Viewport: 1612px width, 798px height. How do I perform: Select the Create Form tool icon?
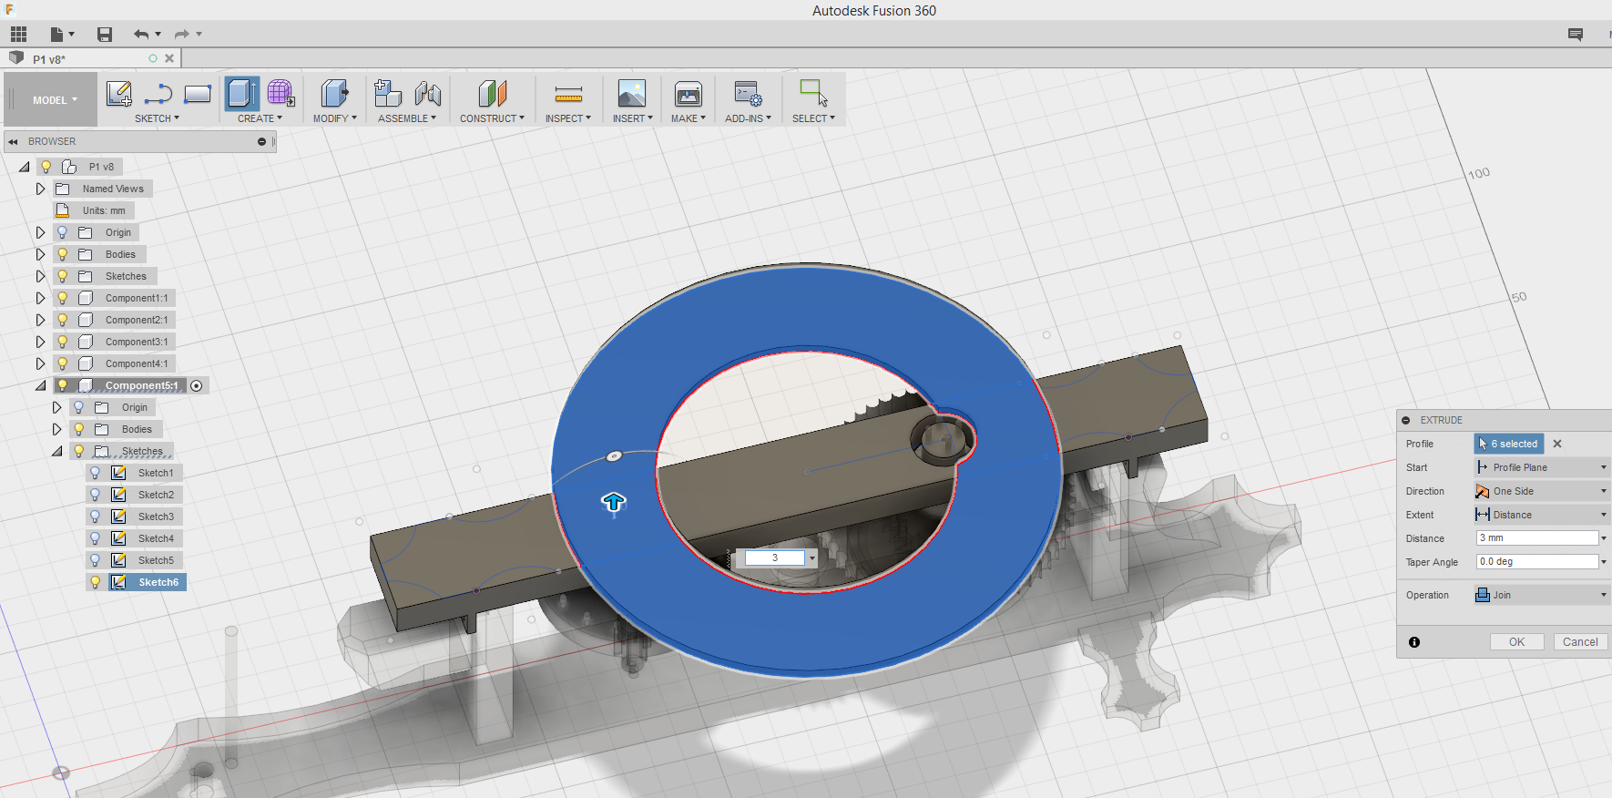click(281, 94)
